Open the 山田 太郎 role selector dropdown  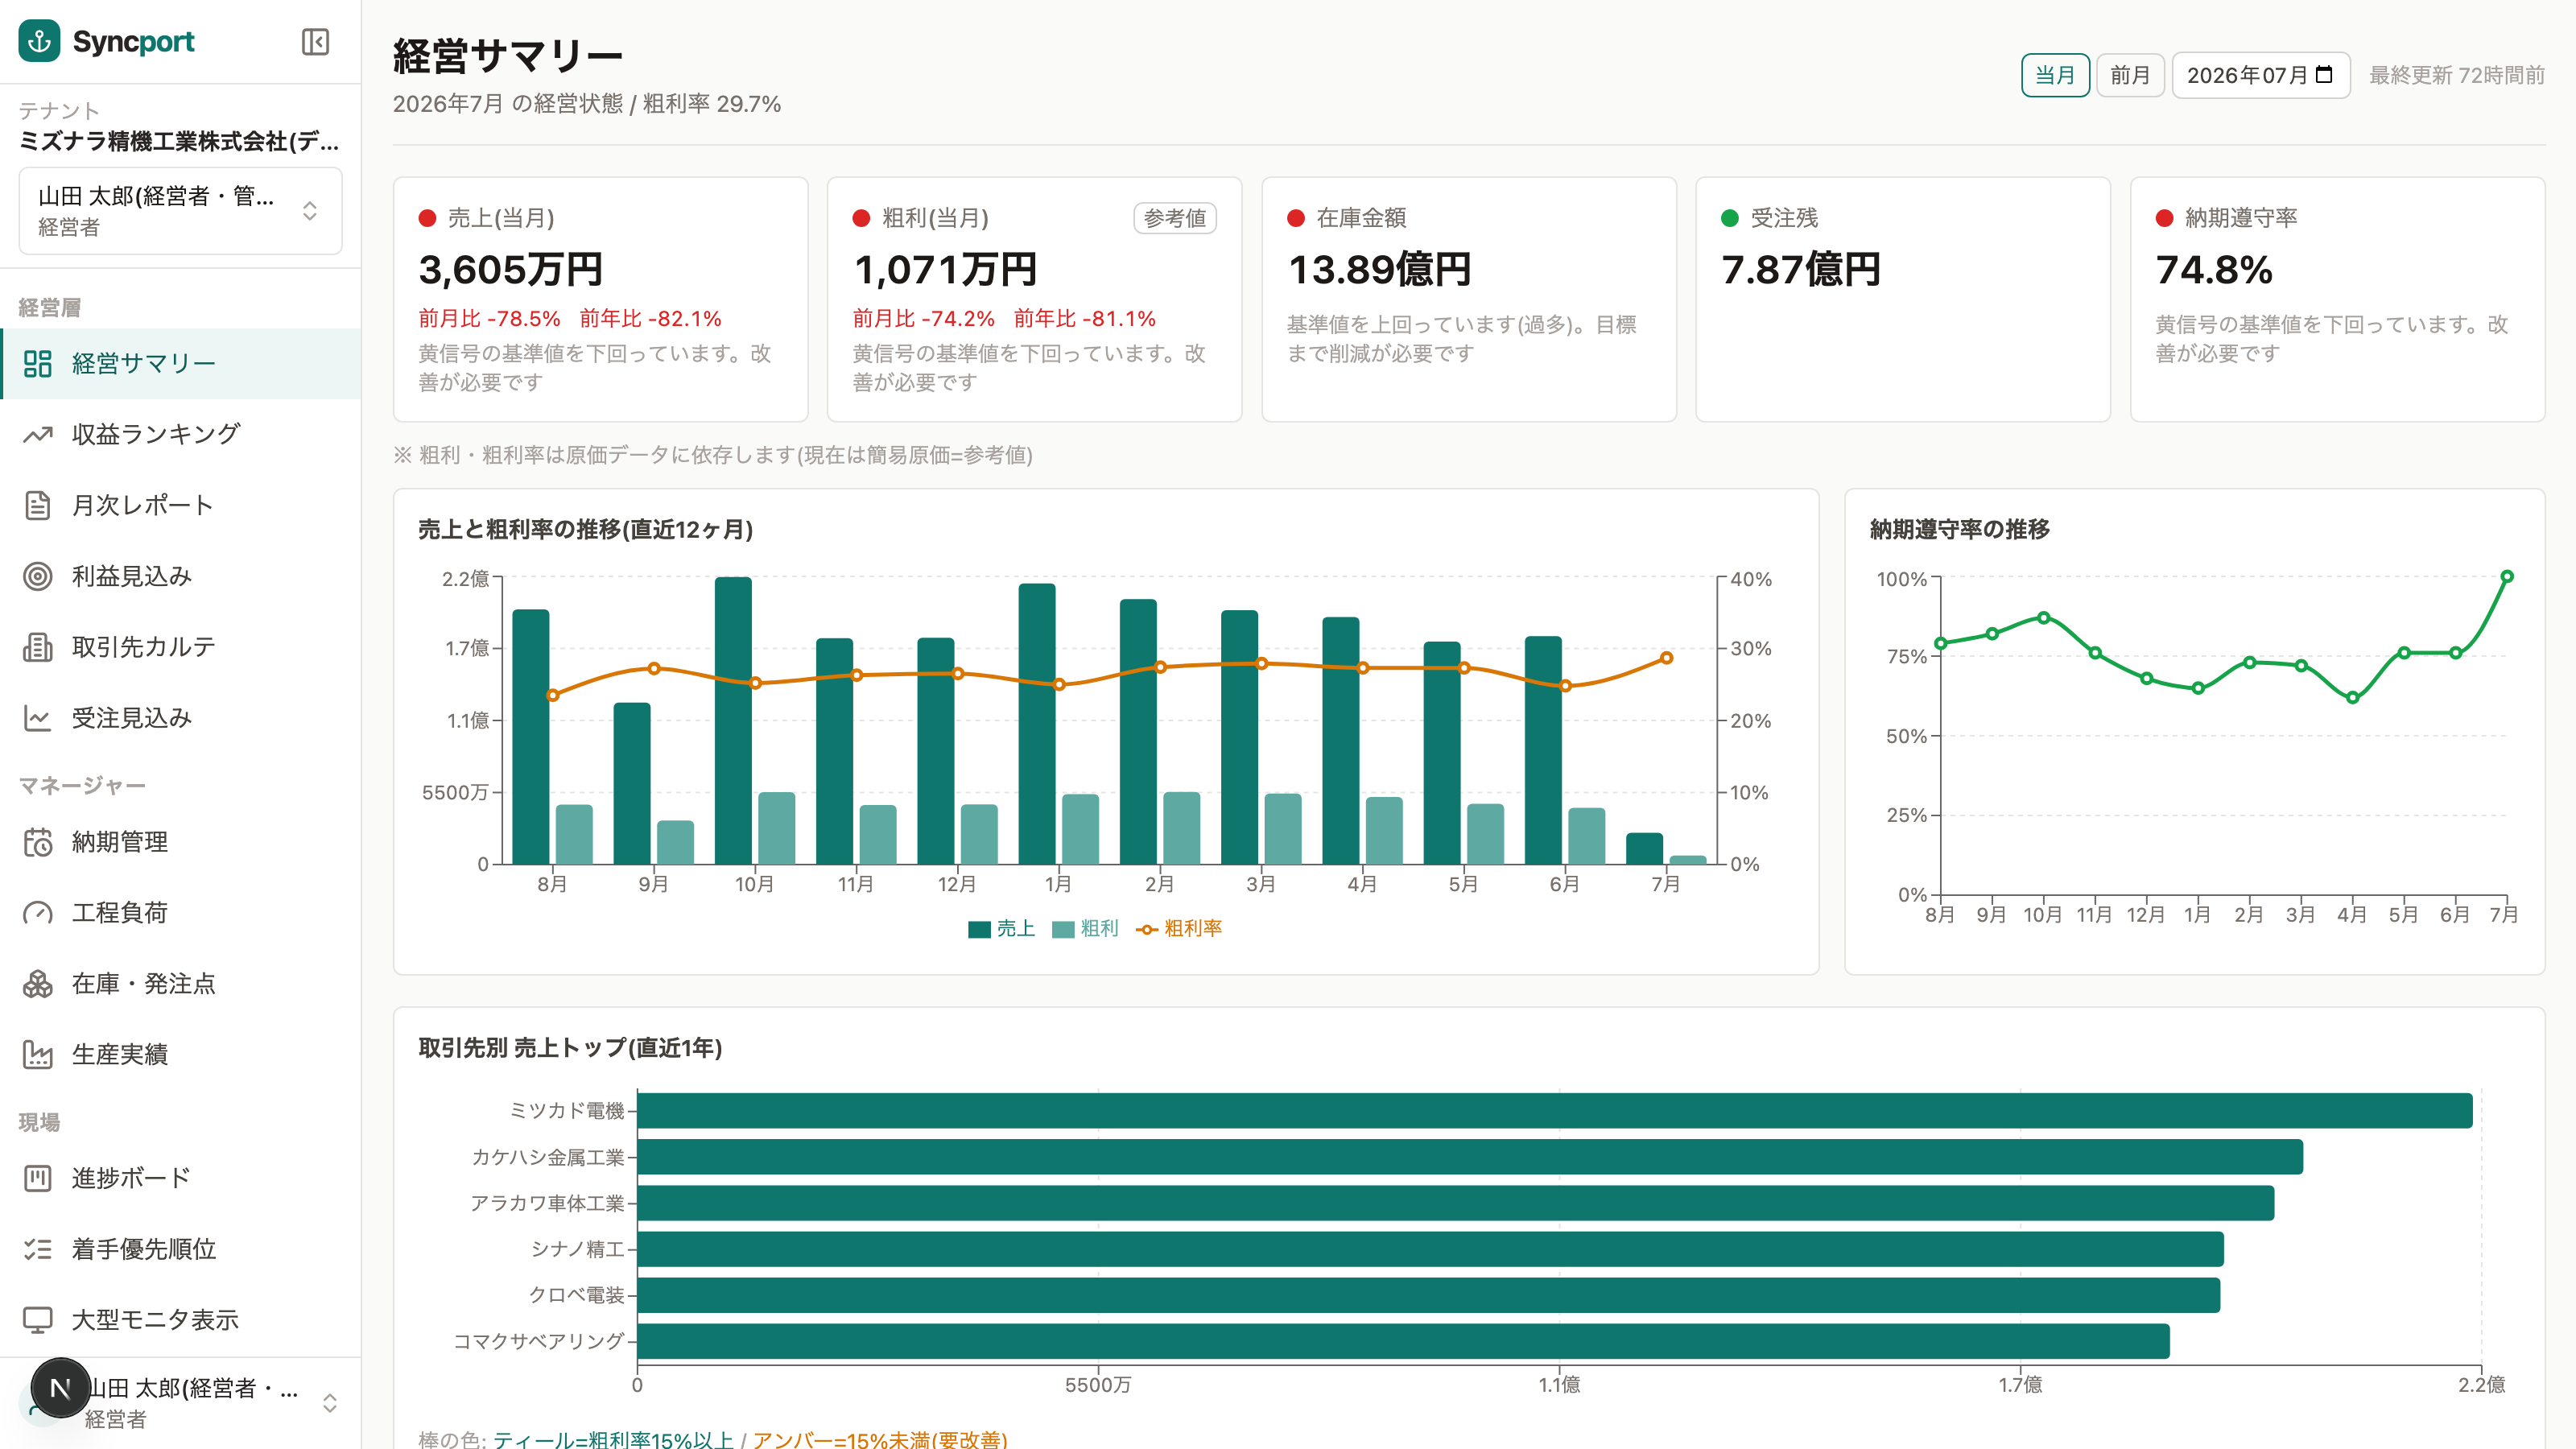[x=181, y=211]
